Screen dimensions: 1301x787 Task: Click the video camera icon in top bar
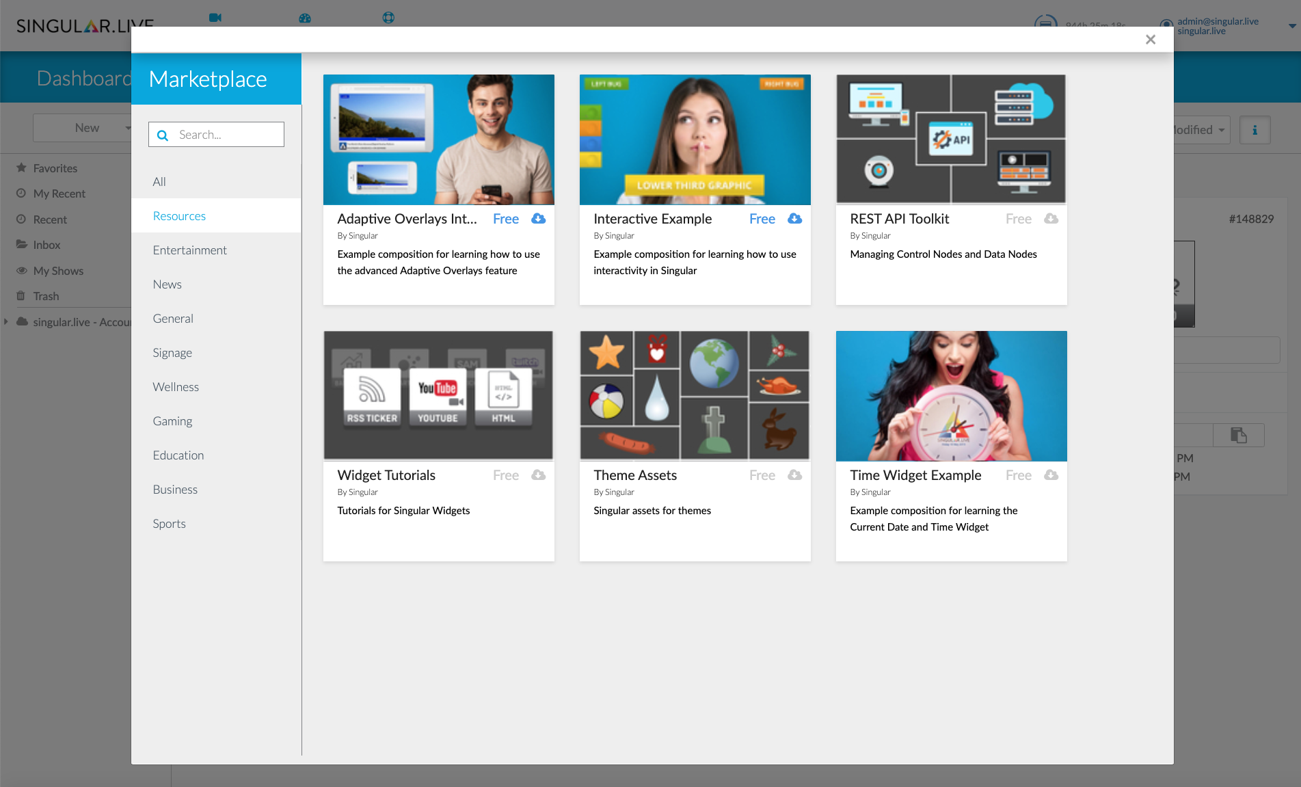pyautogui.click(x=215, y=18)
